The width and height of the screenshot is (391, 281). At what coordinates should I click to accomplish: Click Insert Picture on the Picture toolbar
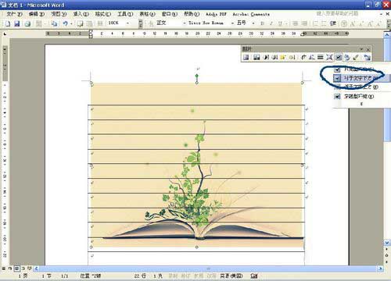(246, 57)
